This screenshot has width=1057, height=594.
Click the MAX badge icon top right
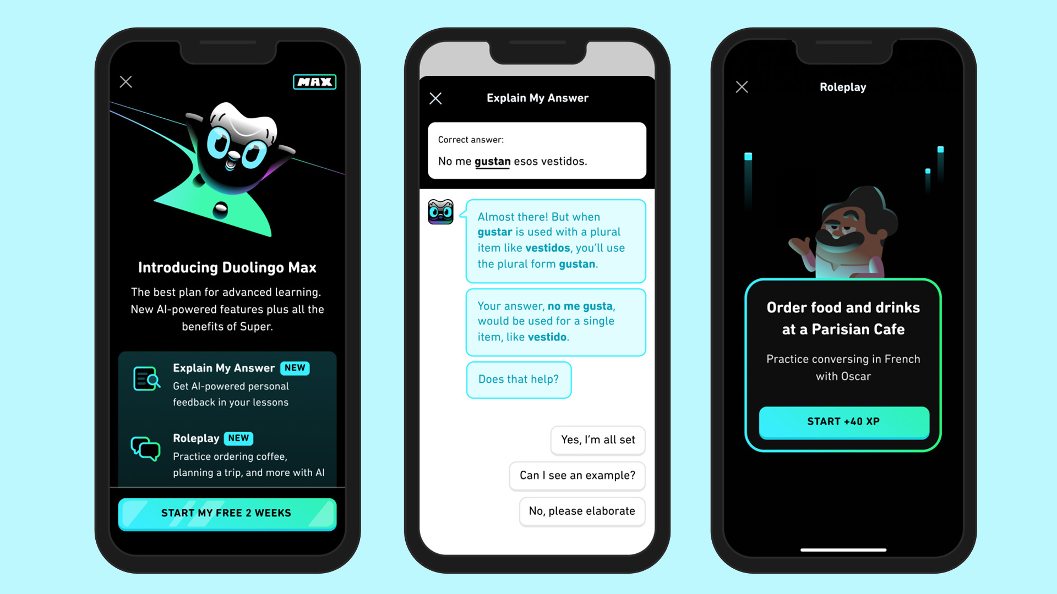tap(315, 81)
